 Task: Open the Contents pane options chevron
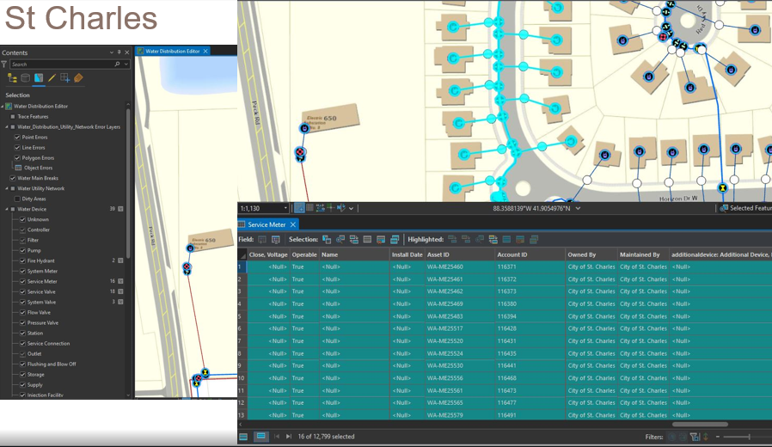pyautogui.click(x=111, y=52)
